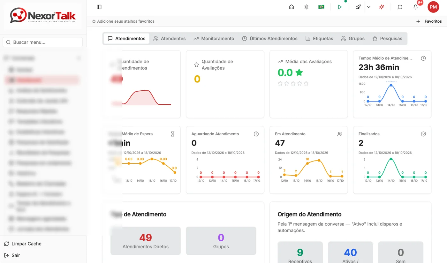This screenshot has width=447, height=263.
Task: Click the 'Dados de 12/10/2026 a 18/10/2026' text under Finalizados
Action: pyautogui.click(x=385, y=153)
